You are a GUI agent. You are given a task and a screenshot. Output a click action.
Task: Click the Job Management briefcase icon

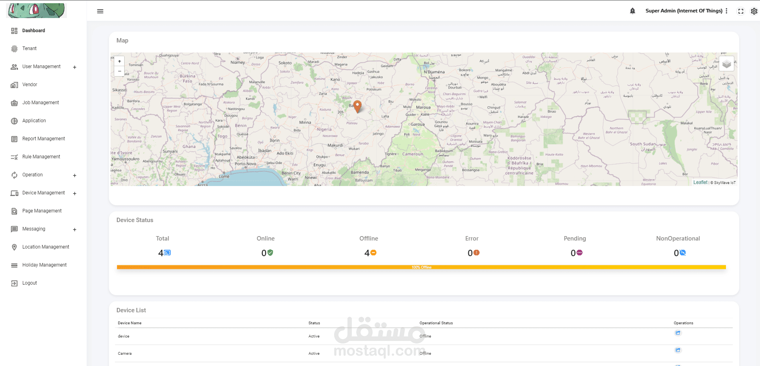point(14,103)
